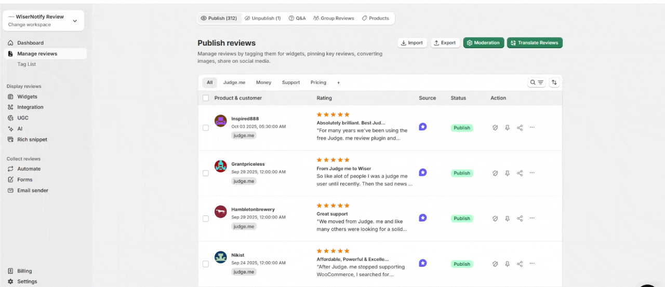
Task: Click share icon on Grantpriceless review
Action: click(520, 173)
